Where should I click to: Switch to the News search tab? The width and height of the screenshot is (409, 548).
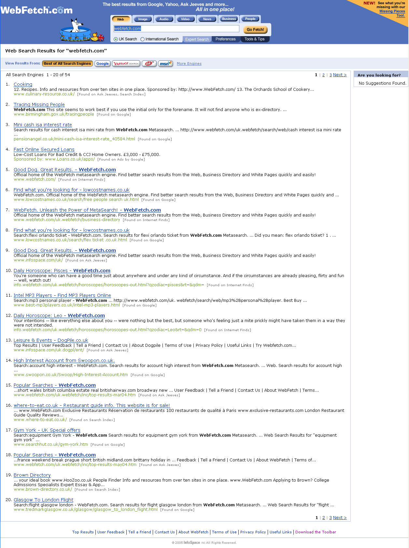pyautogui.click(x=207, y=19)
